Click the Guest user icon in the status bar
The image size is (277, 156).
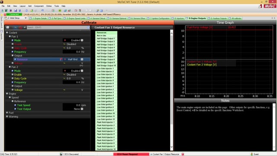coord(252,154)
